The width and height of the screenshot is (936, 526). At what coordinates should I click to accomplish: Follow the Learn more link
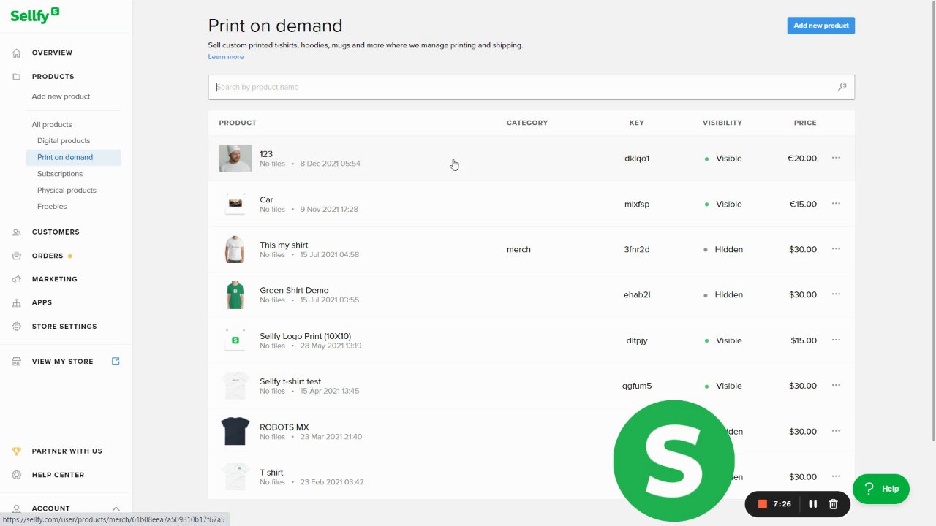click(x=226, y=57)
